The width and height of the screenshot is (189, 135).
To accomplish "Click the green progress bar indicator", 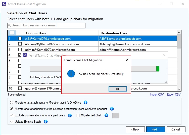I will [158, 69].
